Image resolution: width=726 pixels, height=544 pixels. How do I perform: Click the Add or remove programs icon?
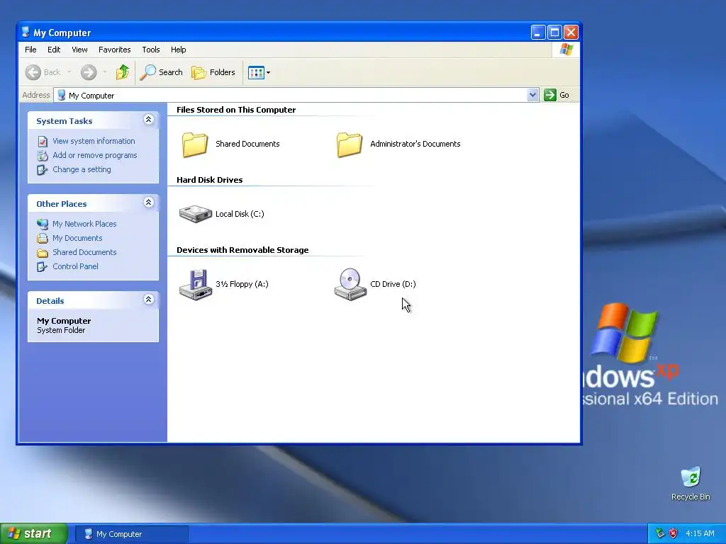[x=43, y=155]
